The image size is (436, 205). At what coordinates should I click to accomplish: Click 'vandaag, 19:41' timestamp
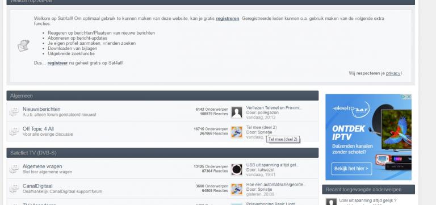click(x=261, y=174)
